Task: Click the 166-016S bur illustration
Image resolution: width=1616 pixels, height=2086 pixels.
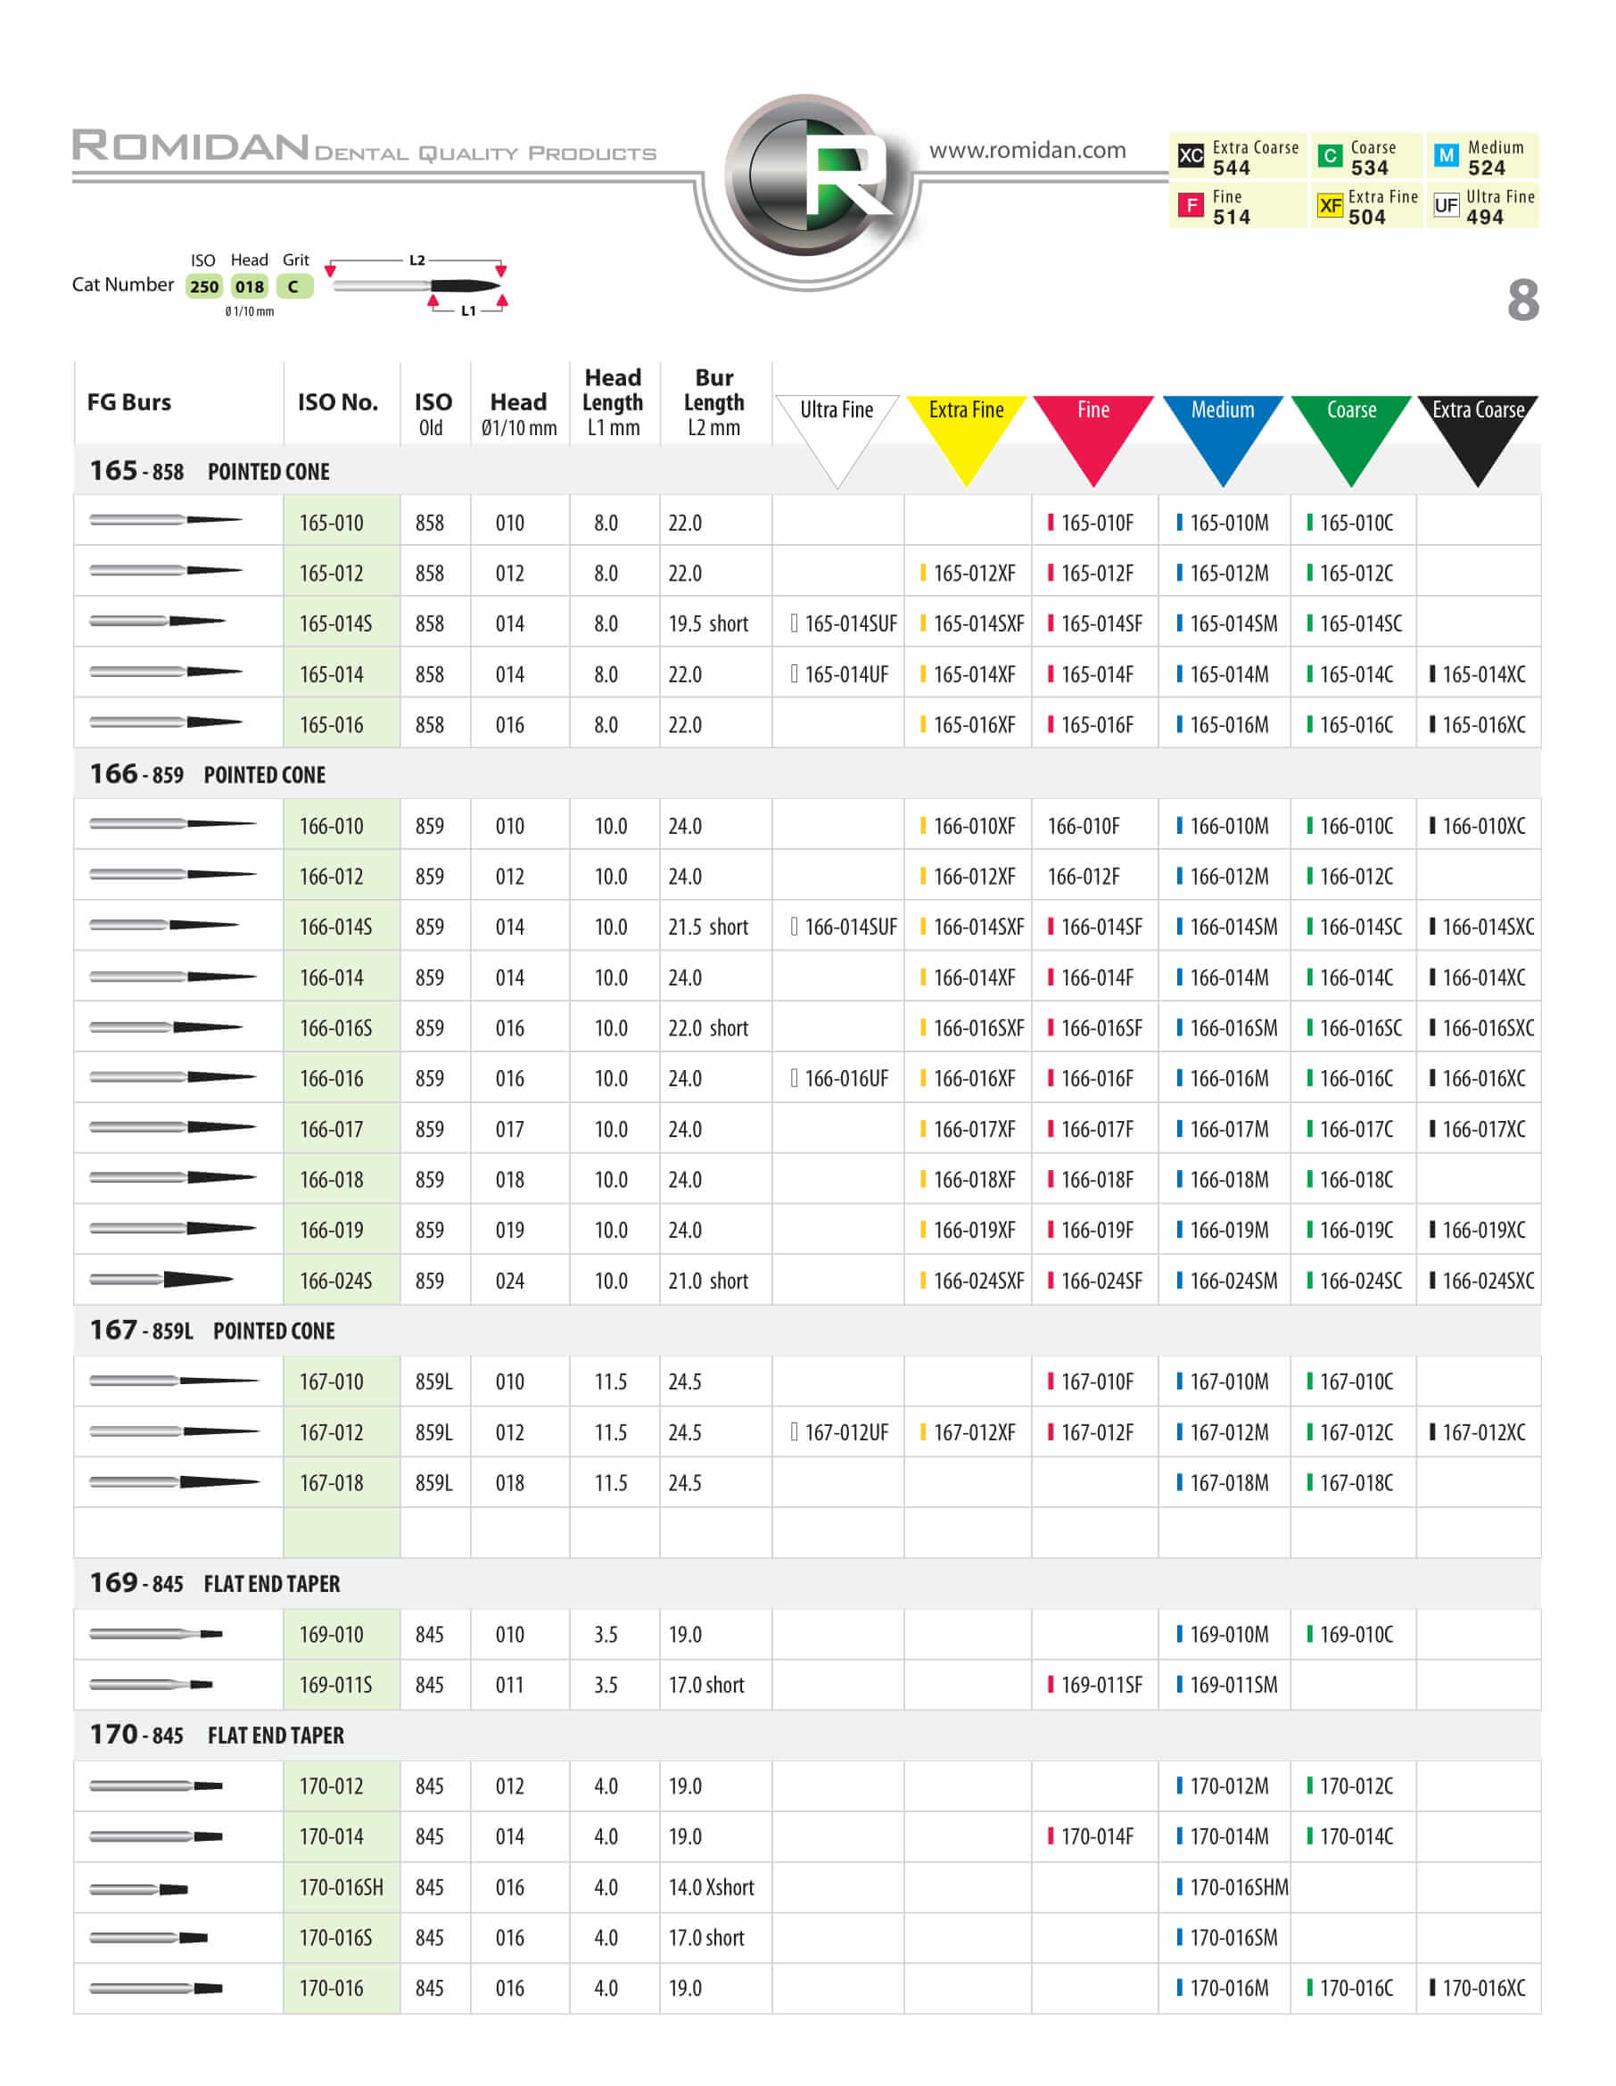Action: (166, 1027)
